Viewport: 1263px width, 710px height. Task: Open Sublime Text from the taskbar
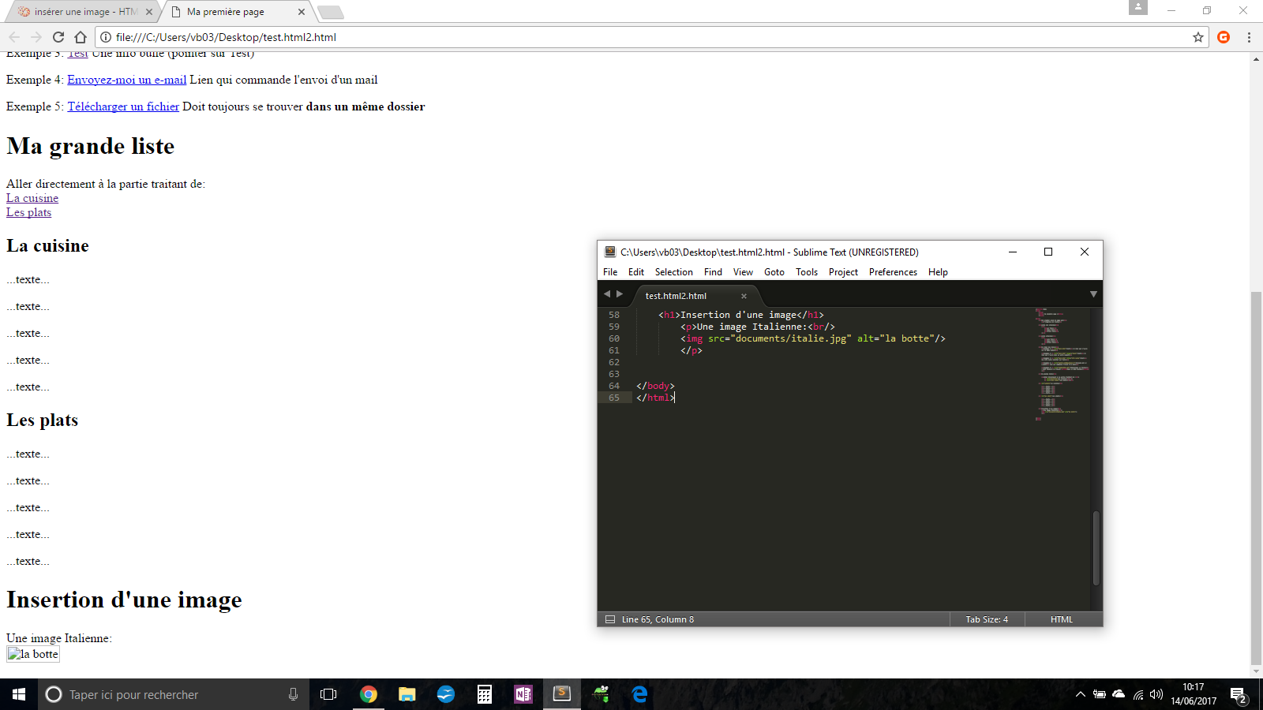click(561, 694)
